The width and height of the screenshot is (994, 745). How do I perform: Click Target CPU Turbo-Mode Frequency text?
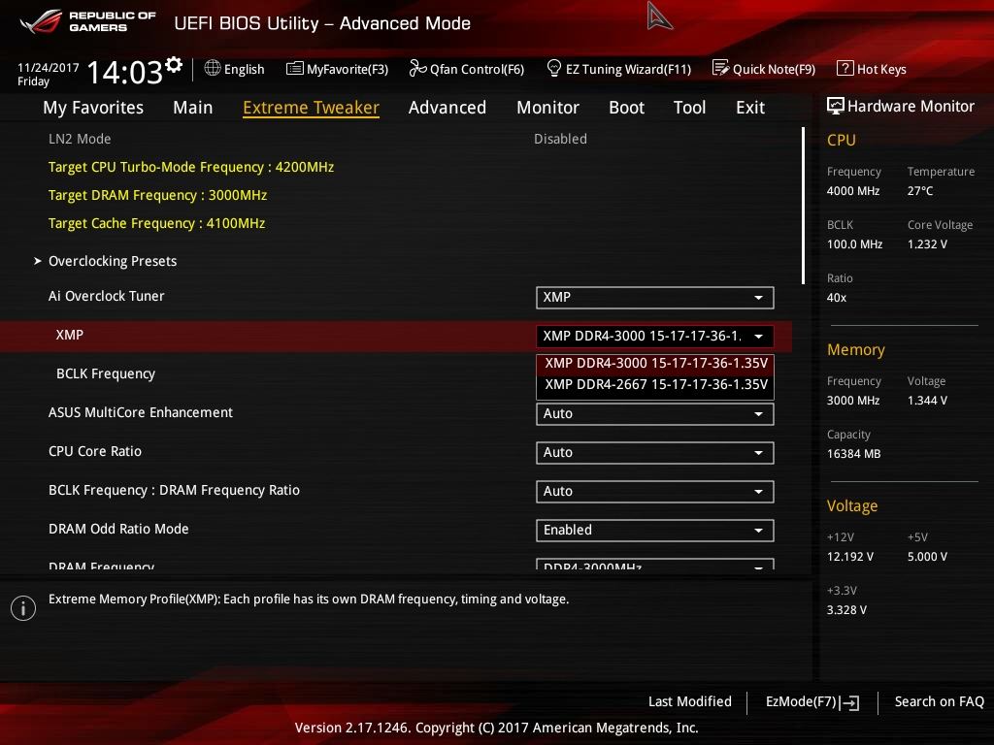point(191,167)
